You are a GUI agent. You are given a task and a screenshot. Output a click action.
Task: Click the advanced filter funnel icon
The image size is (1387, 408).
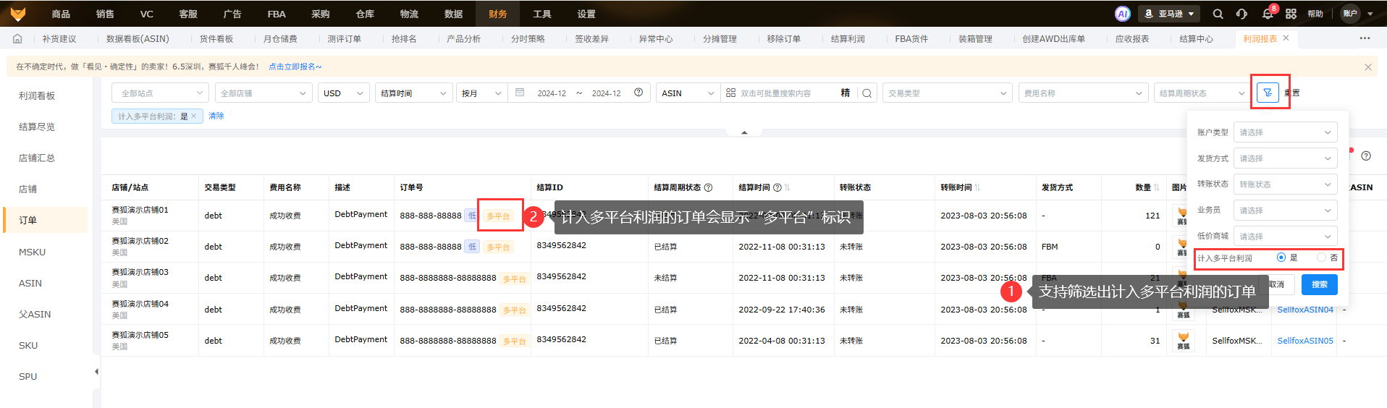pyautogui.click(x=1268, y=93)
